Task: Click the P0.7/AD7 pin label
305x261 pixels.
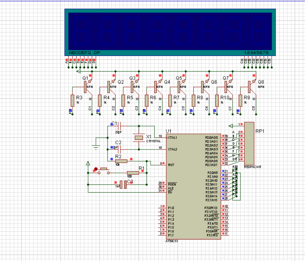Action: pos(212,165)
